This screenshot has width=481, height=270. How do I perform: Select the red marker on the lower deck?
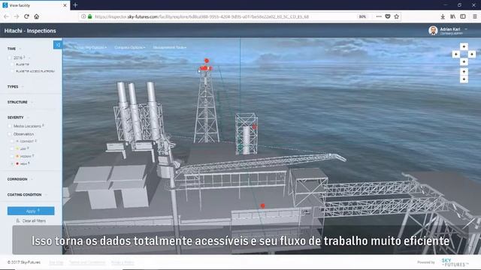262,205
